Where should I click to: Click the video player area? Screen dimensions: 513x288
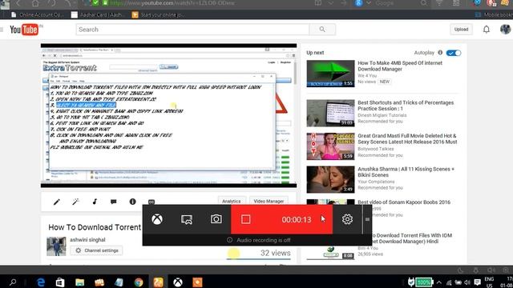click(168, 115)
